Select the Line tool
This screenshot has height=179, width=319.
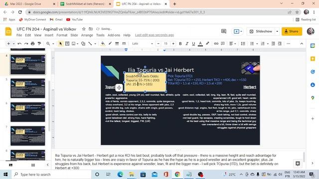[x=90, y=44]
